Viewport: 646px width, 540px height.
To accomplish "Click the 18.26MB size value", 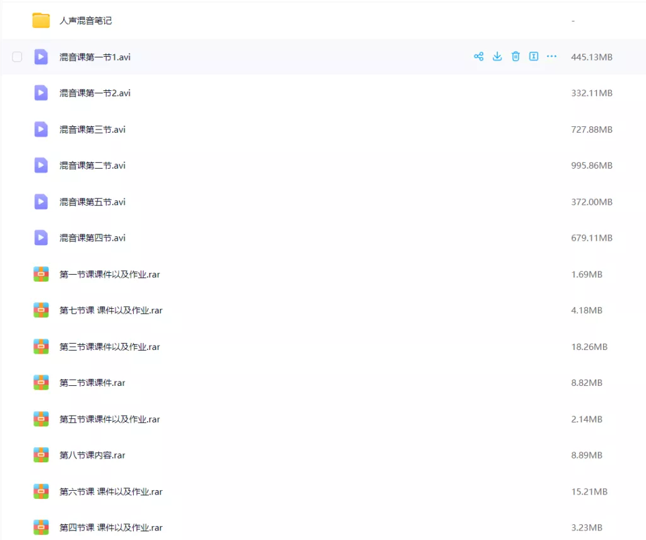I will coord(589,347).
